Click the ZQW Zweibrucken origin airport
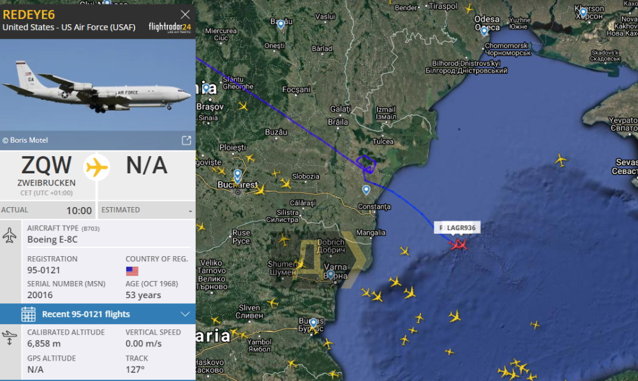The width and height of the screenshot is (638, 381). pos(47,175)
